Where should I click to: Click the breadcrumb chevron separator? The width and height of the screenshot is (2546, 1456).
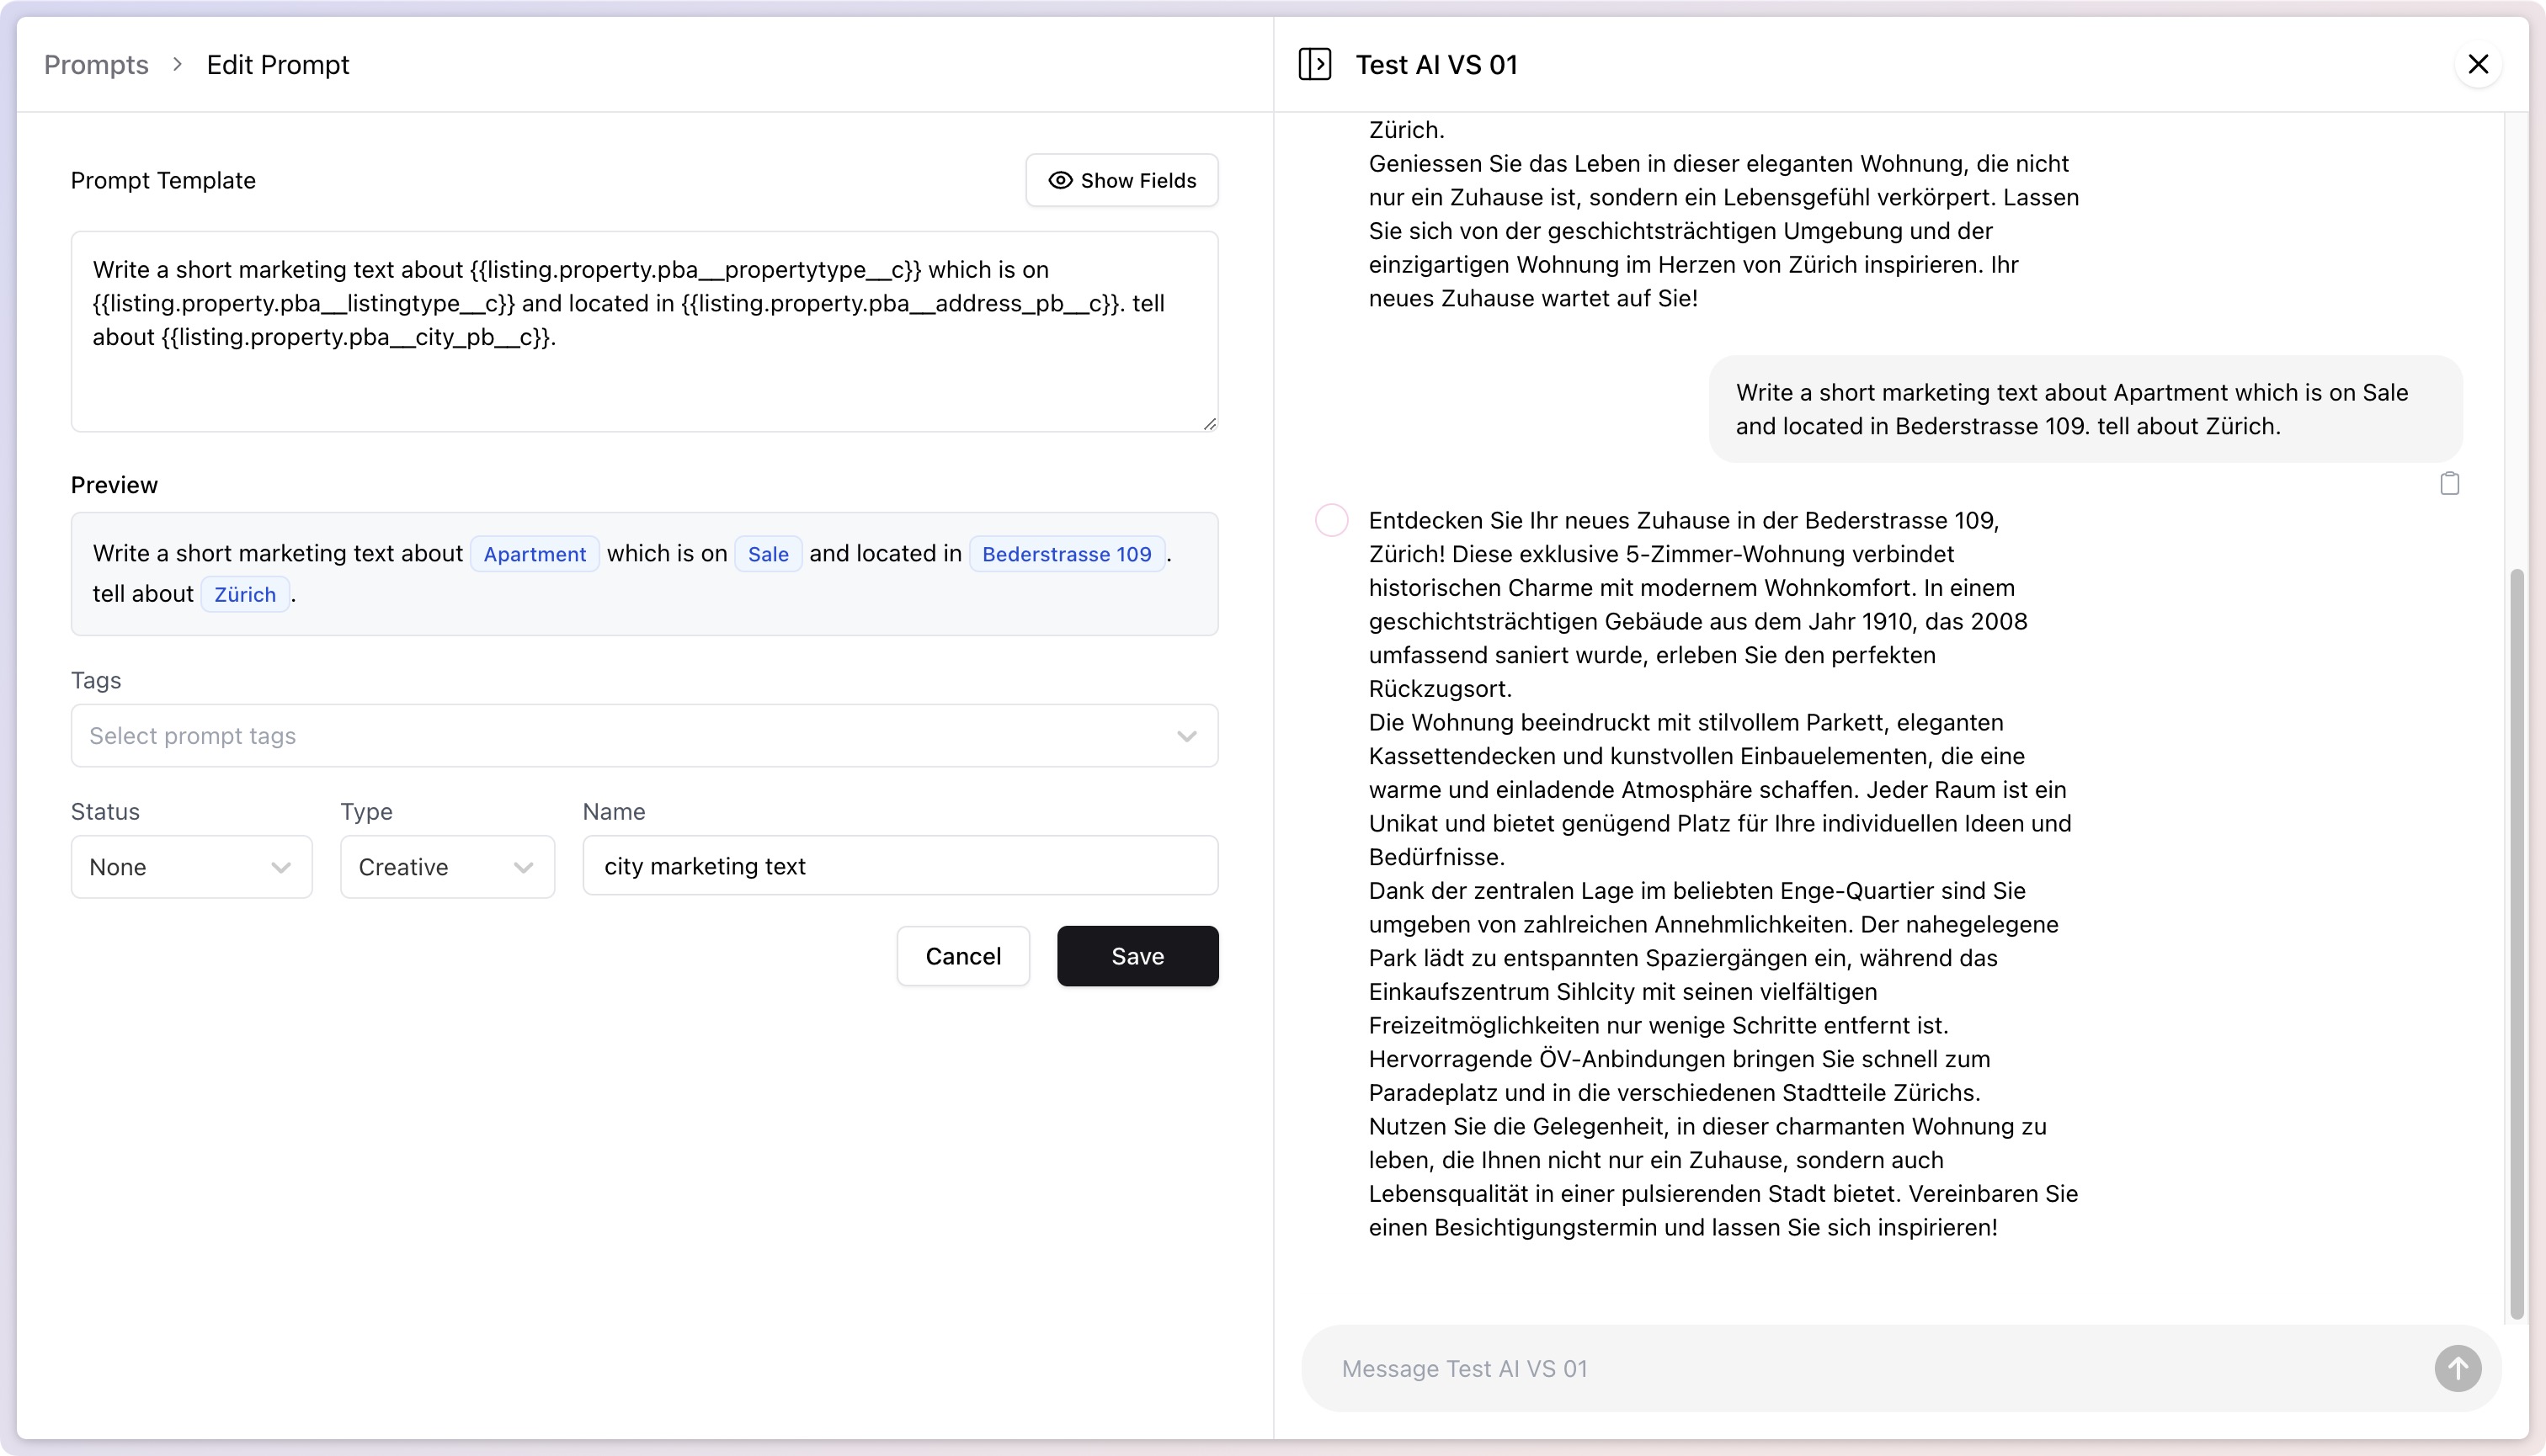click(177, 65)
